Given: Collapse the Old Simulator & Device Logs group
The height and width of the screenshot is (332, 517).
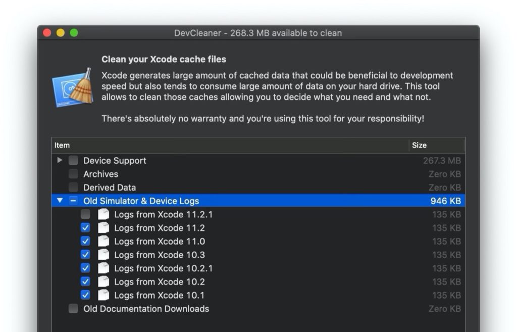Looking at the screenshot, I should pos(59,201).
